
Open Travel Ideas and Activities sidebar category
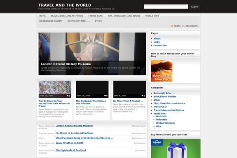(x=169, y=110)
